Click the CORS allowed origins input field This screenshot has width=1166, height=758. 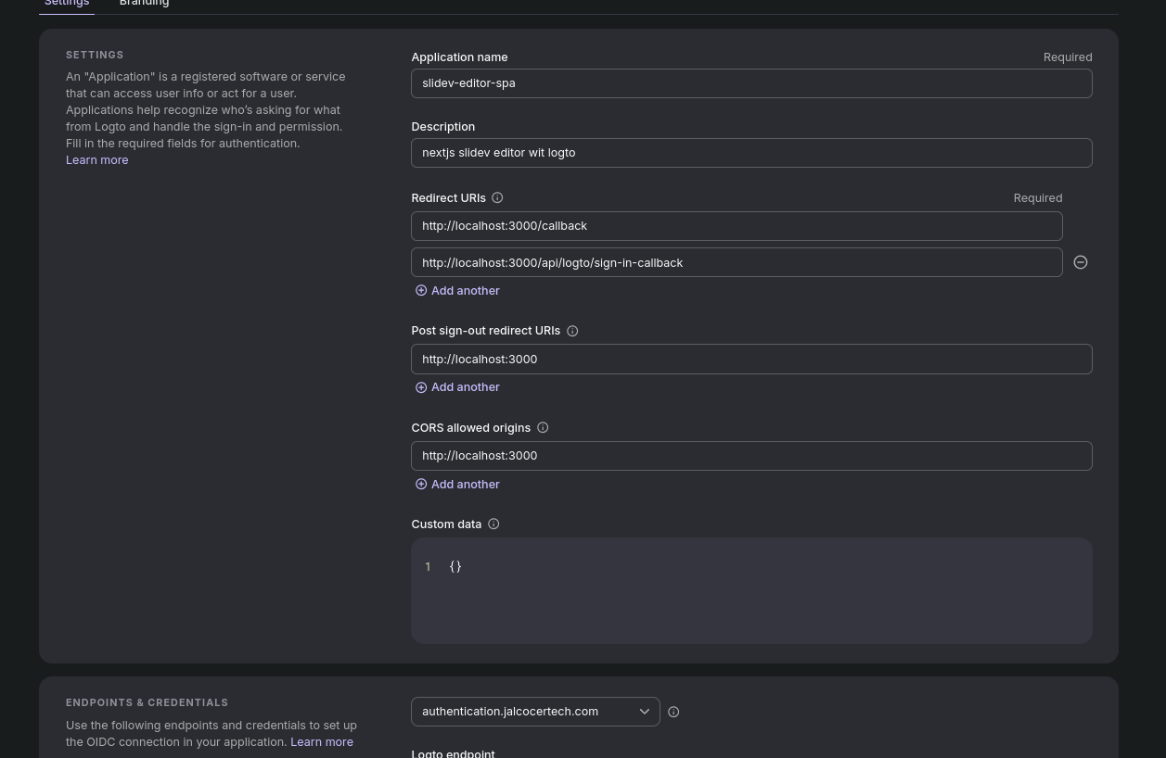(751, 456)
